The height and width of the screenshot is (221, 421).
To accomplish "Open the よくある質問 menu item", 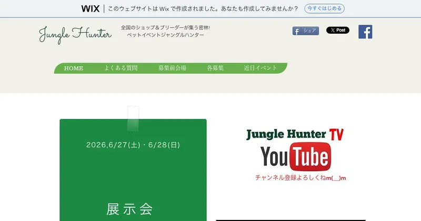I will [x=121, y=68].
